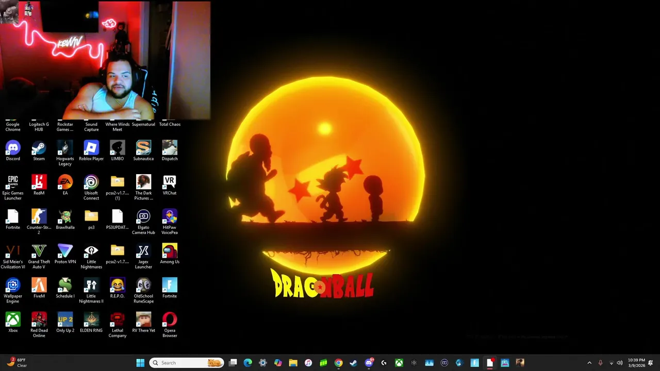This screenshot has width=660, height=371.
Task: Select Fortnite shortcut with blank white icon
Action: click(x=13, y=220)
